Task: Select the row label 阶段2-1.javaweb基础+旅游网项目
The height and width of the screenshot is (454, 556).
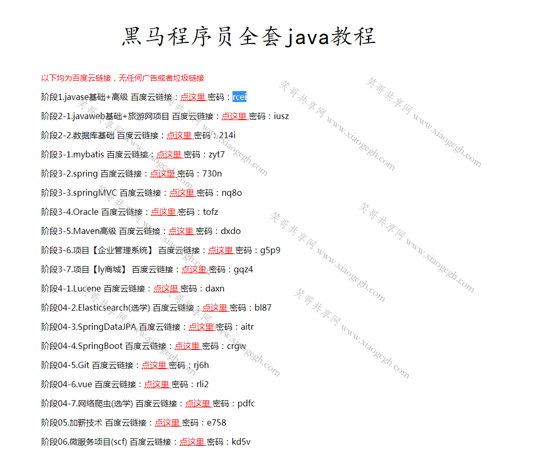Action: click(x=105, y=116)
